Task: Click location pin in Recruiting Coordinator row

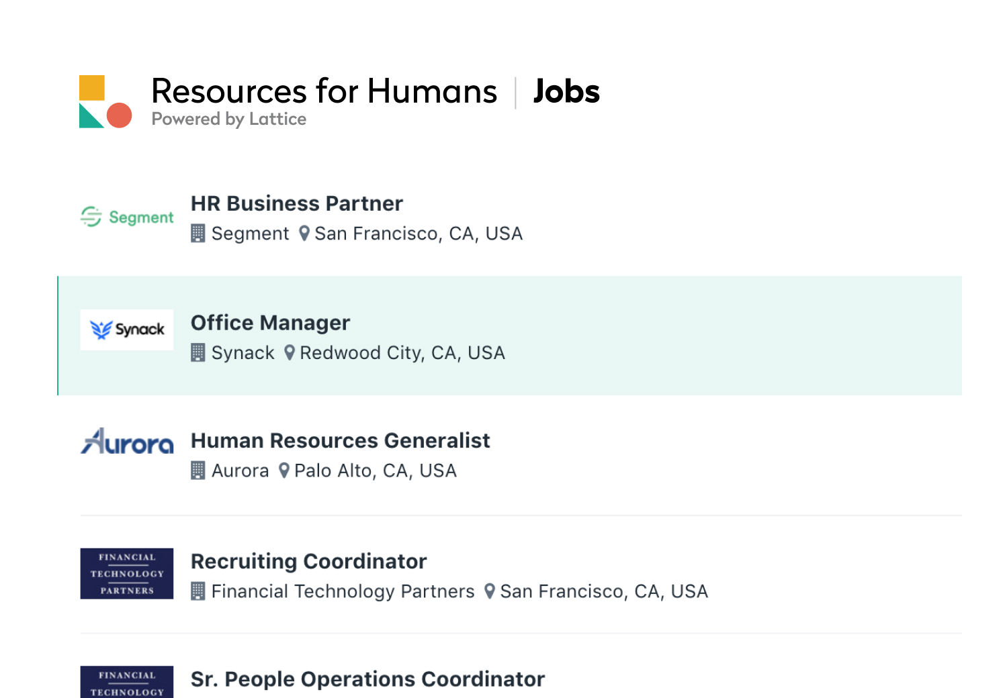Action: point(489,591)
